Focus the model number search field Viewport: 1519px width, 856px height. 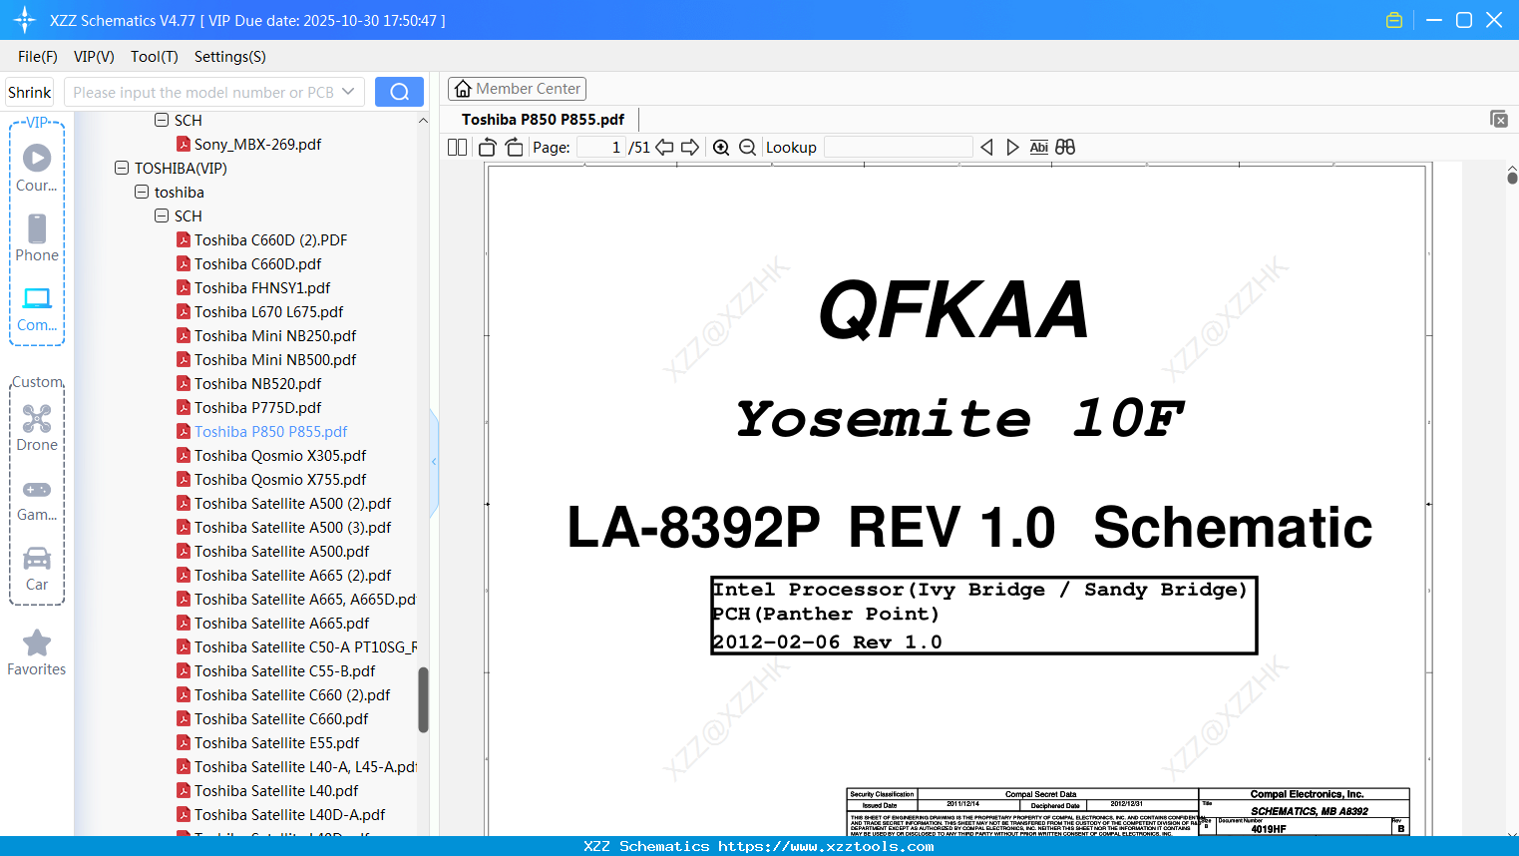coord(203,92)
